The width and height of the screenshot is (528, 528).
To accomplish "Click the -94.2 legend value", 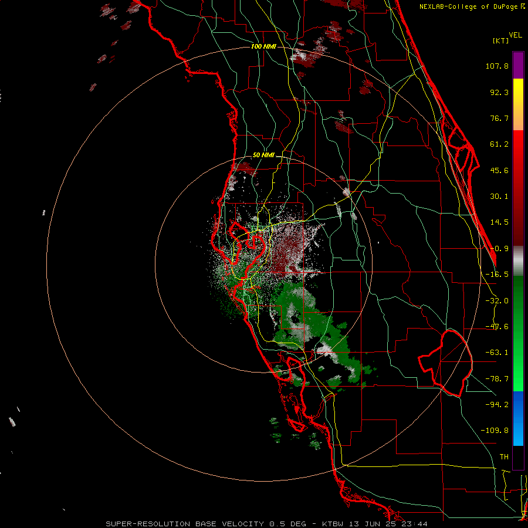I will pos(497,404).
